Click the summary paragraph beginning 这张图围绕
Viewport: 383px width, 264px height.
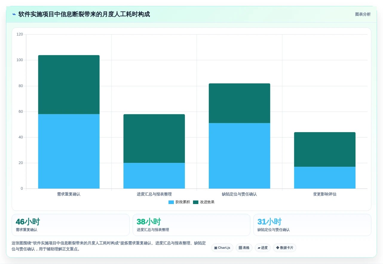(x=109, y=246)
